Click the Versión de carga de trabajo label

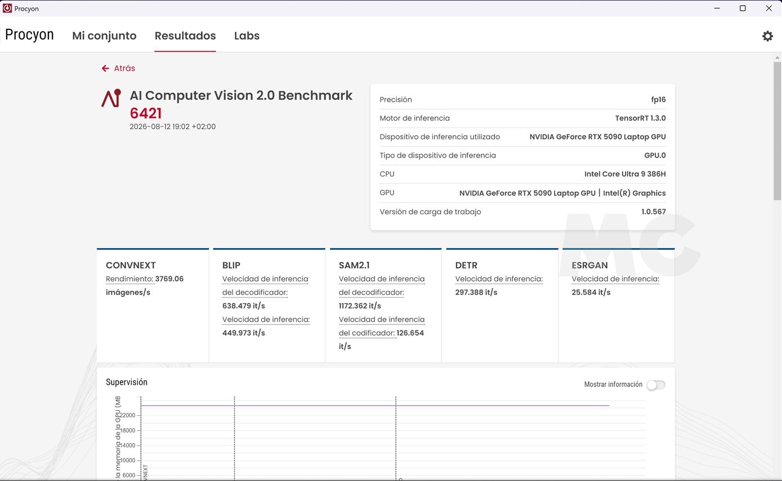[430, 212]
